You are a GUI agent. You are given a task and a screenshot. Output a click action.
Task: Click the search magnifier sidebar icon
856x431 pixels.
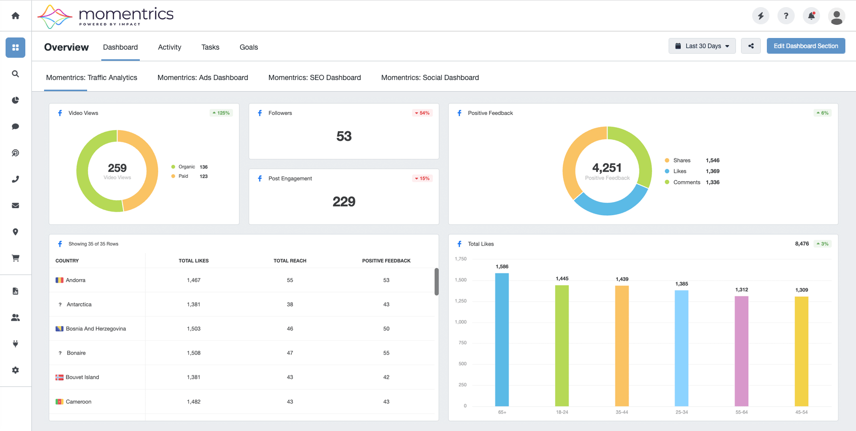(x=15, y=74)
